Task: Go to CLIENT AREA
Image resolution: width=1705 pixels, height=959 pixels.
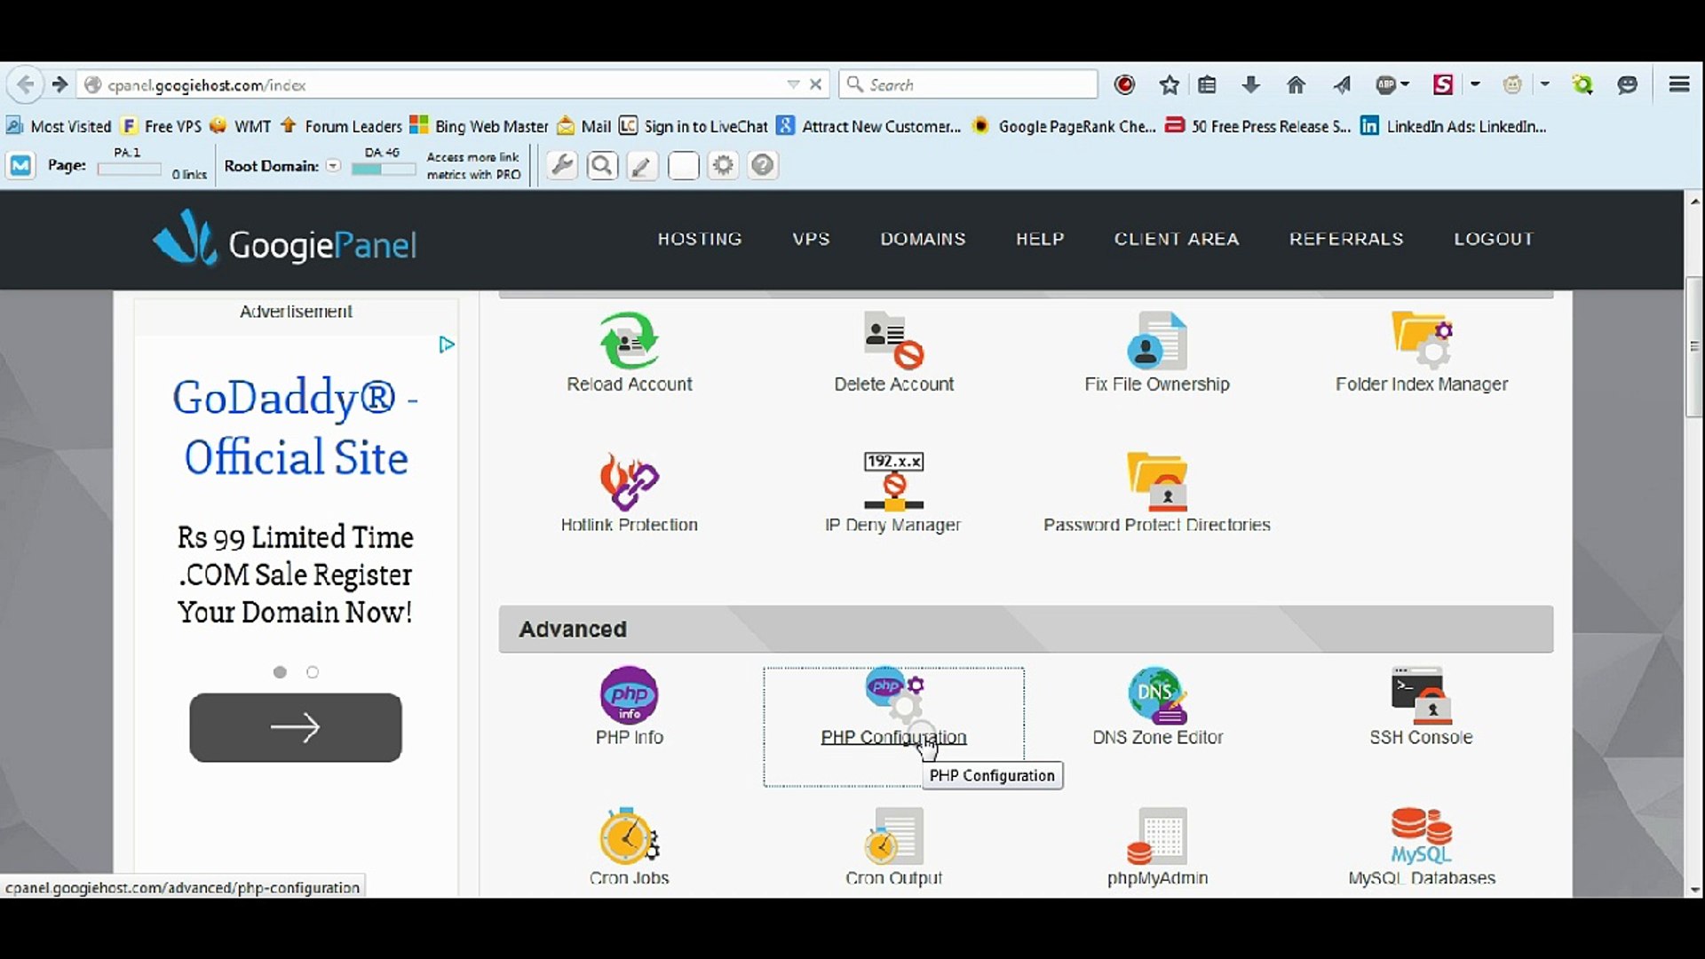Action: tap(1177, 239)
